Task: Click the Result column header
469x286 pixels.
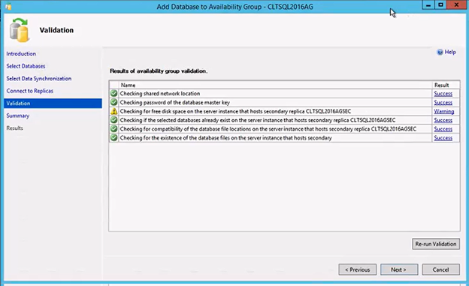Action: (446, 85)
